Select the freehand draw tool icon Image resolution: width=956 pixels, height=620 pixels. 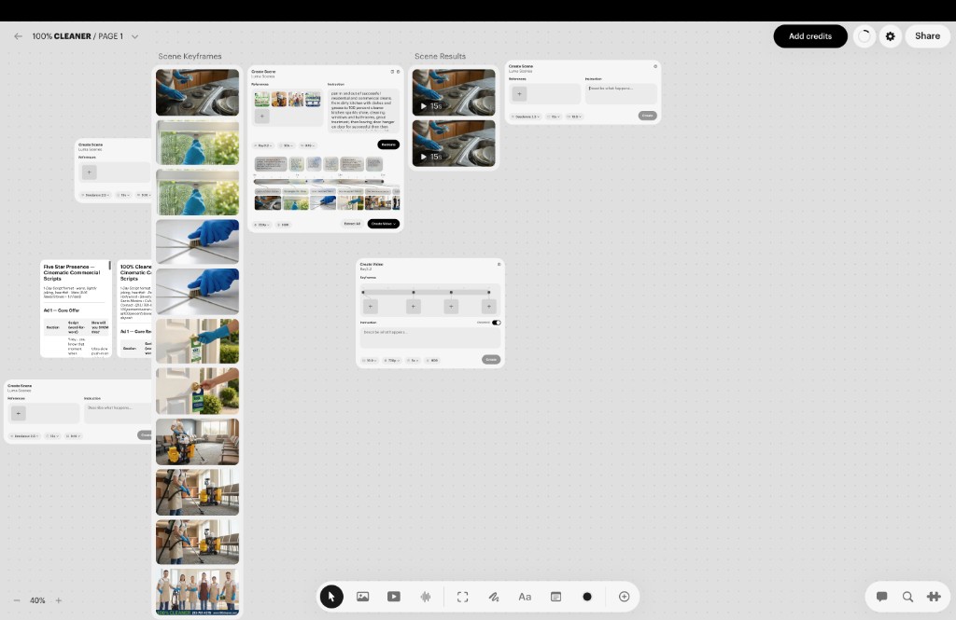494,597
